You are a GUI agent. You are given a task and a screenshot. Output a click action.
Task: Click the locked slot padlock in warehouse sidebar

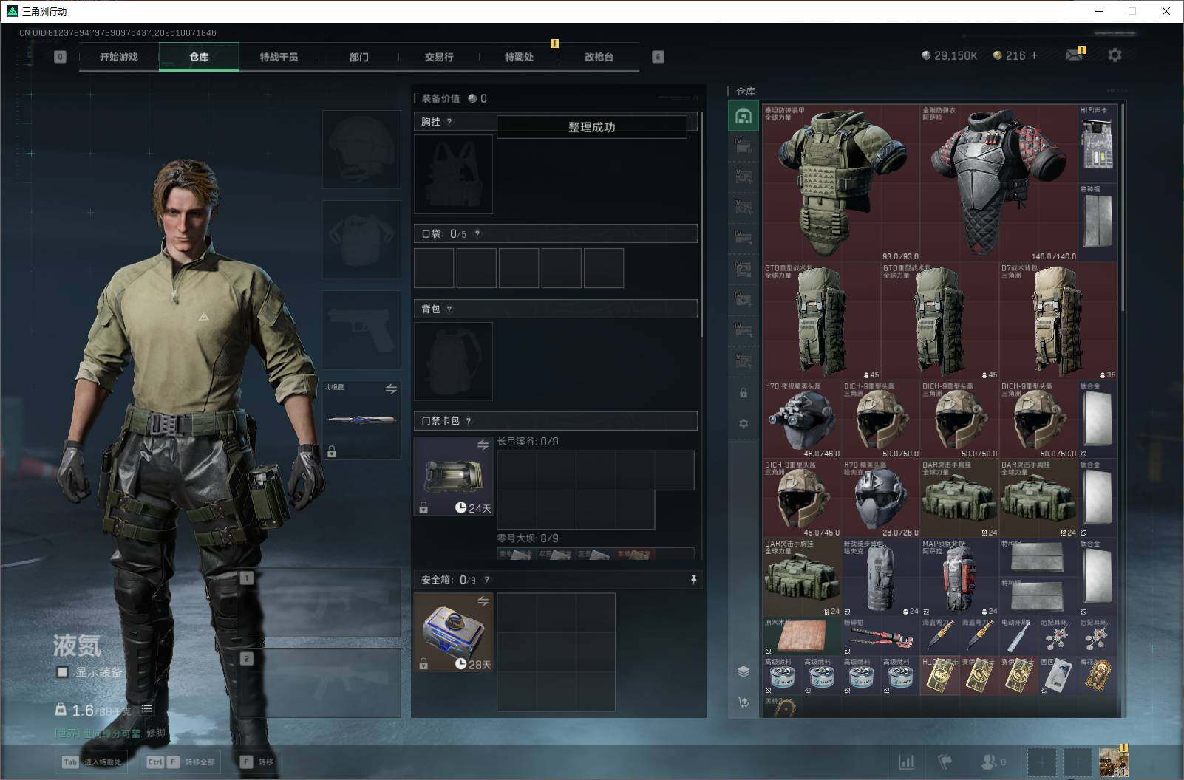click(x=744, y=393)
